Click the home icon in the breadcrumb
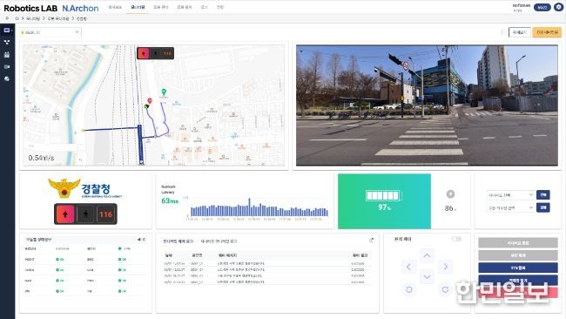The width and height of the screenshot is (566, 319). (17, 18)
